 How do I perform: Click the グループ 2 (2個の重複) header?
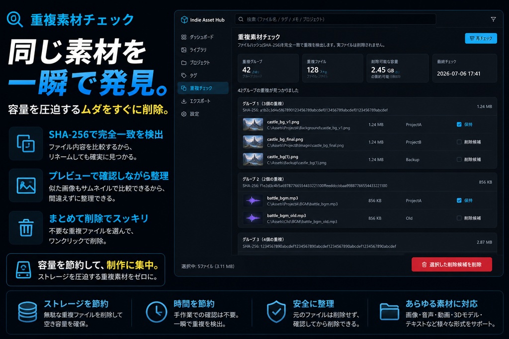click(367, 182)
